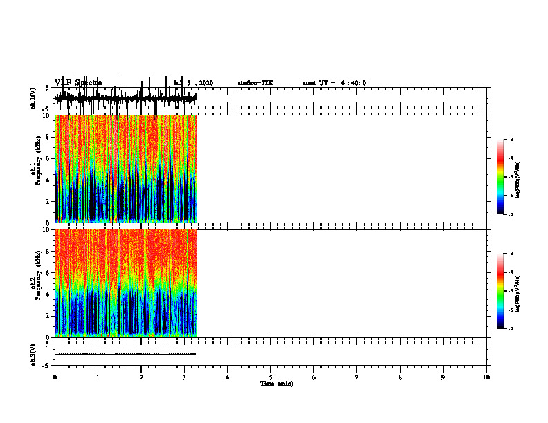Select the date text 'Jul 3, 2020'
548x423 pixels.
pos(193,83)
